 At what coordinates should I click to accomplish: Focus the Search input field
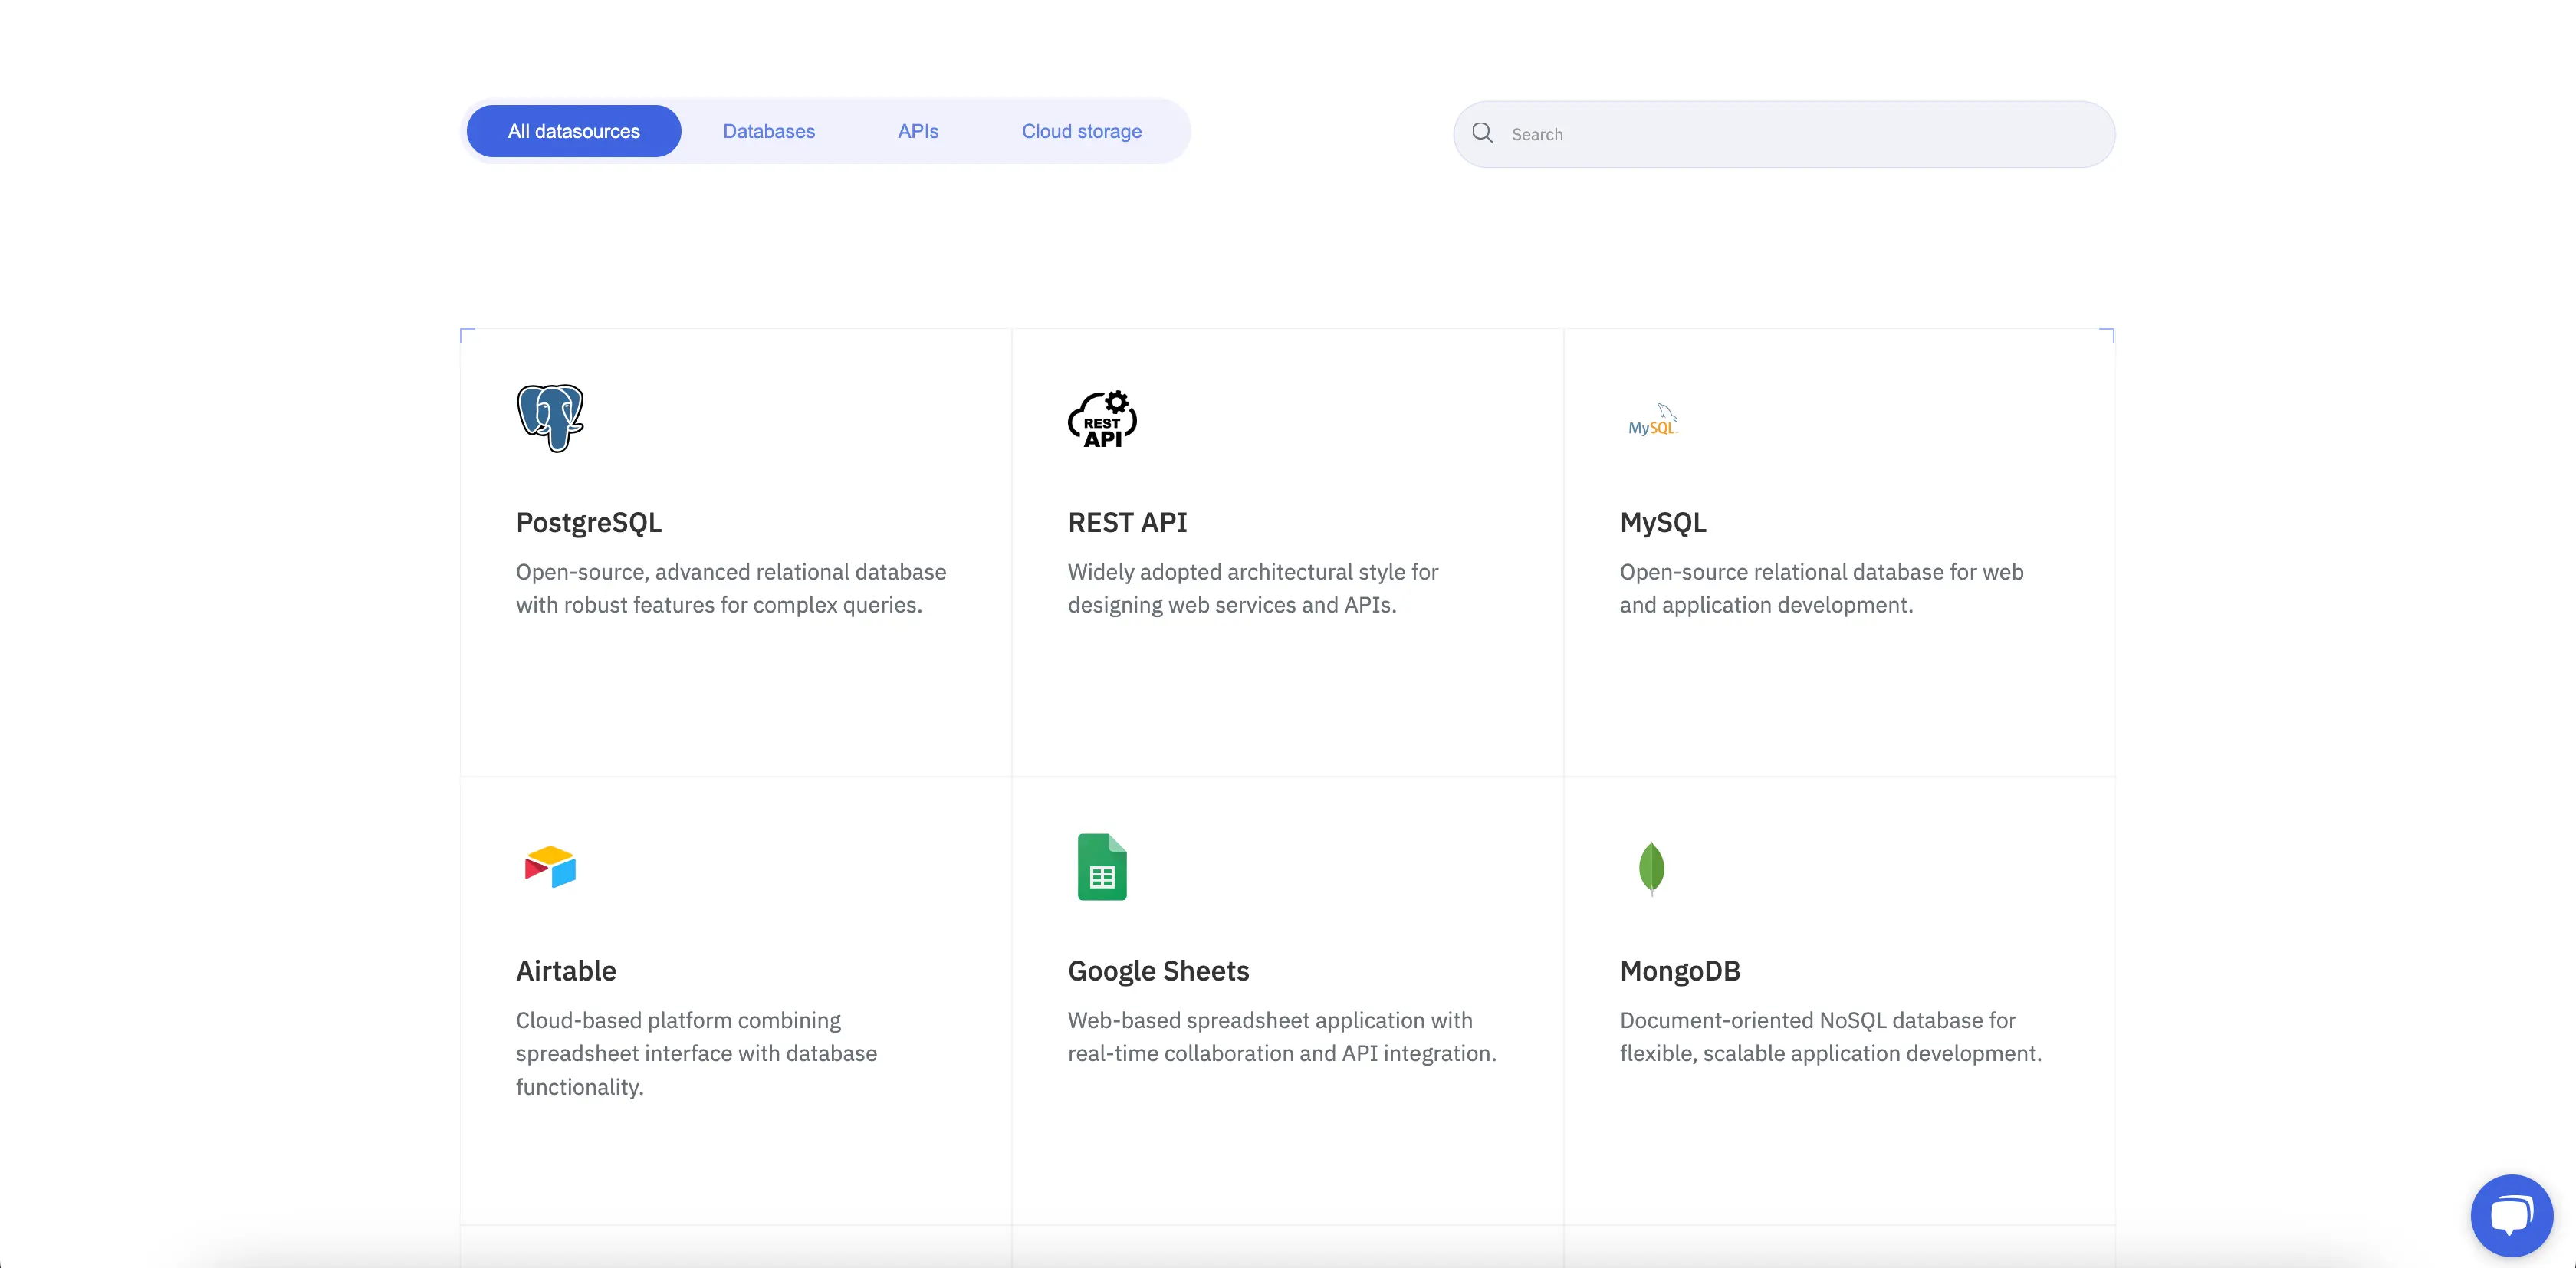click(x=1784, y=134)
